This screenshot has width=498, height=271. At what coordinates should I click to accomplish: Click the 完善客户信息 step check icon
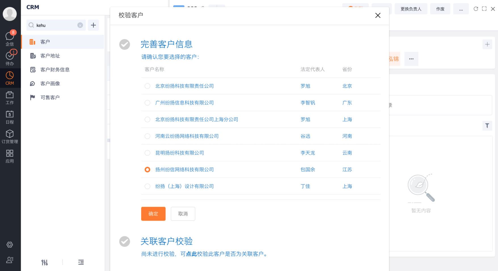coord(124,44)
